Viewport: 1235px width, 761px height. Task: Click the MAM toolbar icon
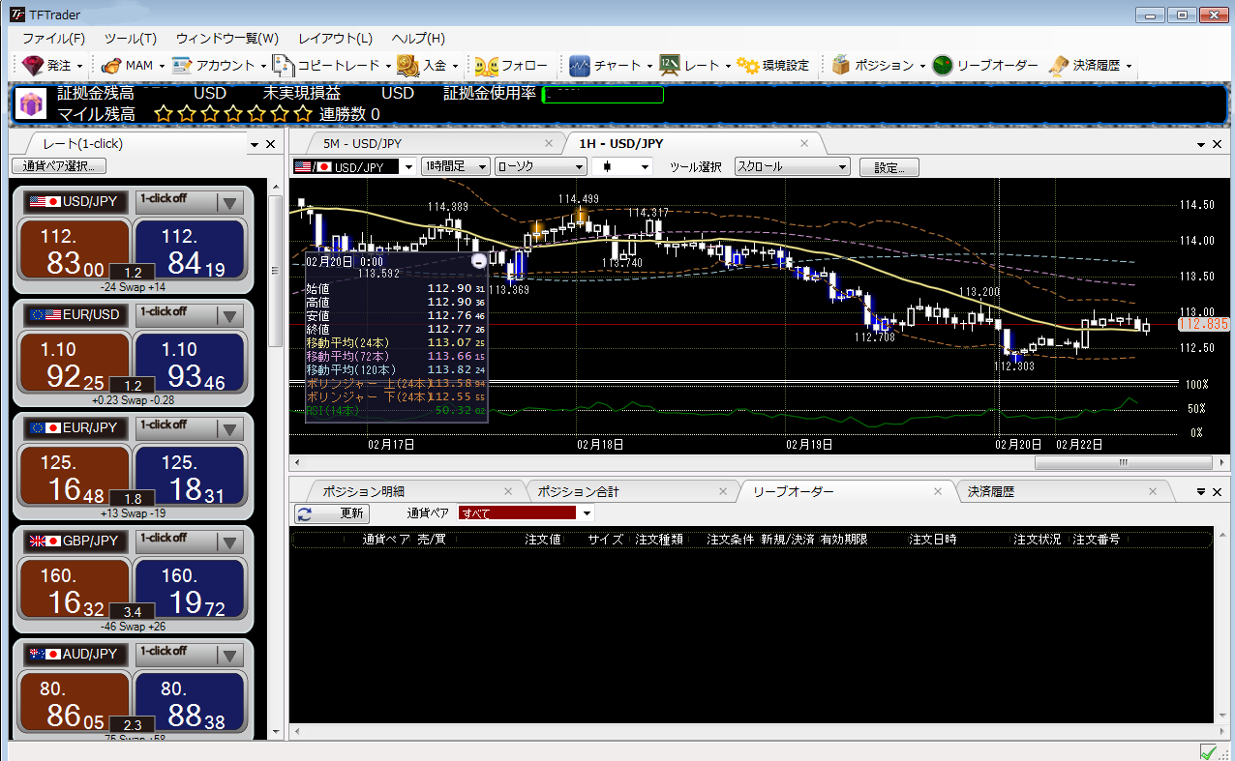(110, 66)
